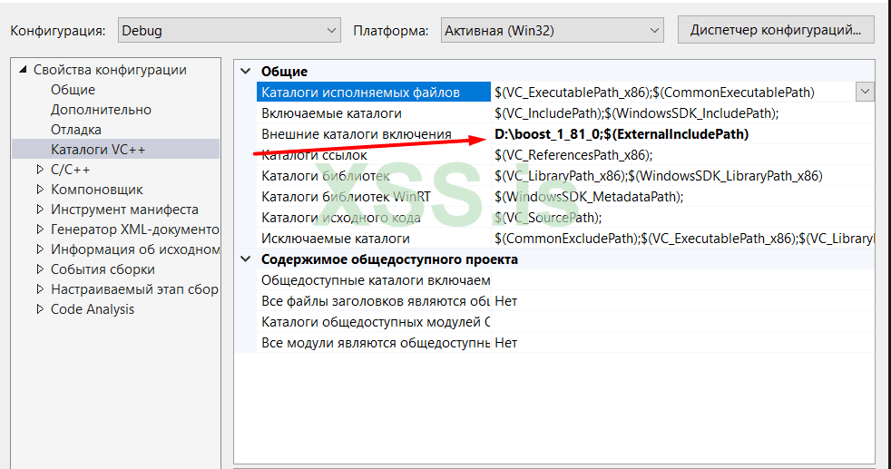The height and width of the screenshot is (469, 891).
Task: Select the Code Analysis label
Action: (93, 308)
